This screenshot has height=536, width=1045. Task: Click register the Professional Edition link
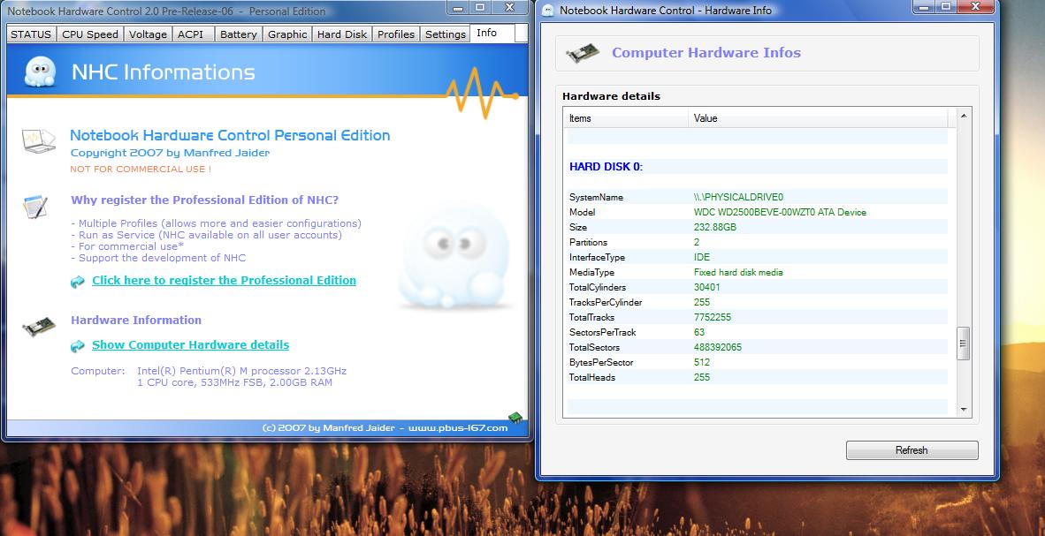coord(224,280)
